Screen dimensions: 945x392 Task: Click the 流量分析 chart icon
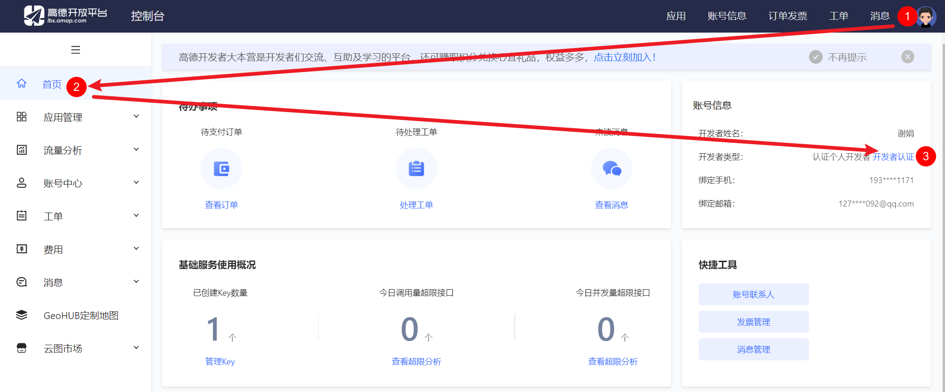22,150
